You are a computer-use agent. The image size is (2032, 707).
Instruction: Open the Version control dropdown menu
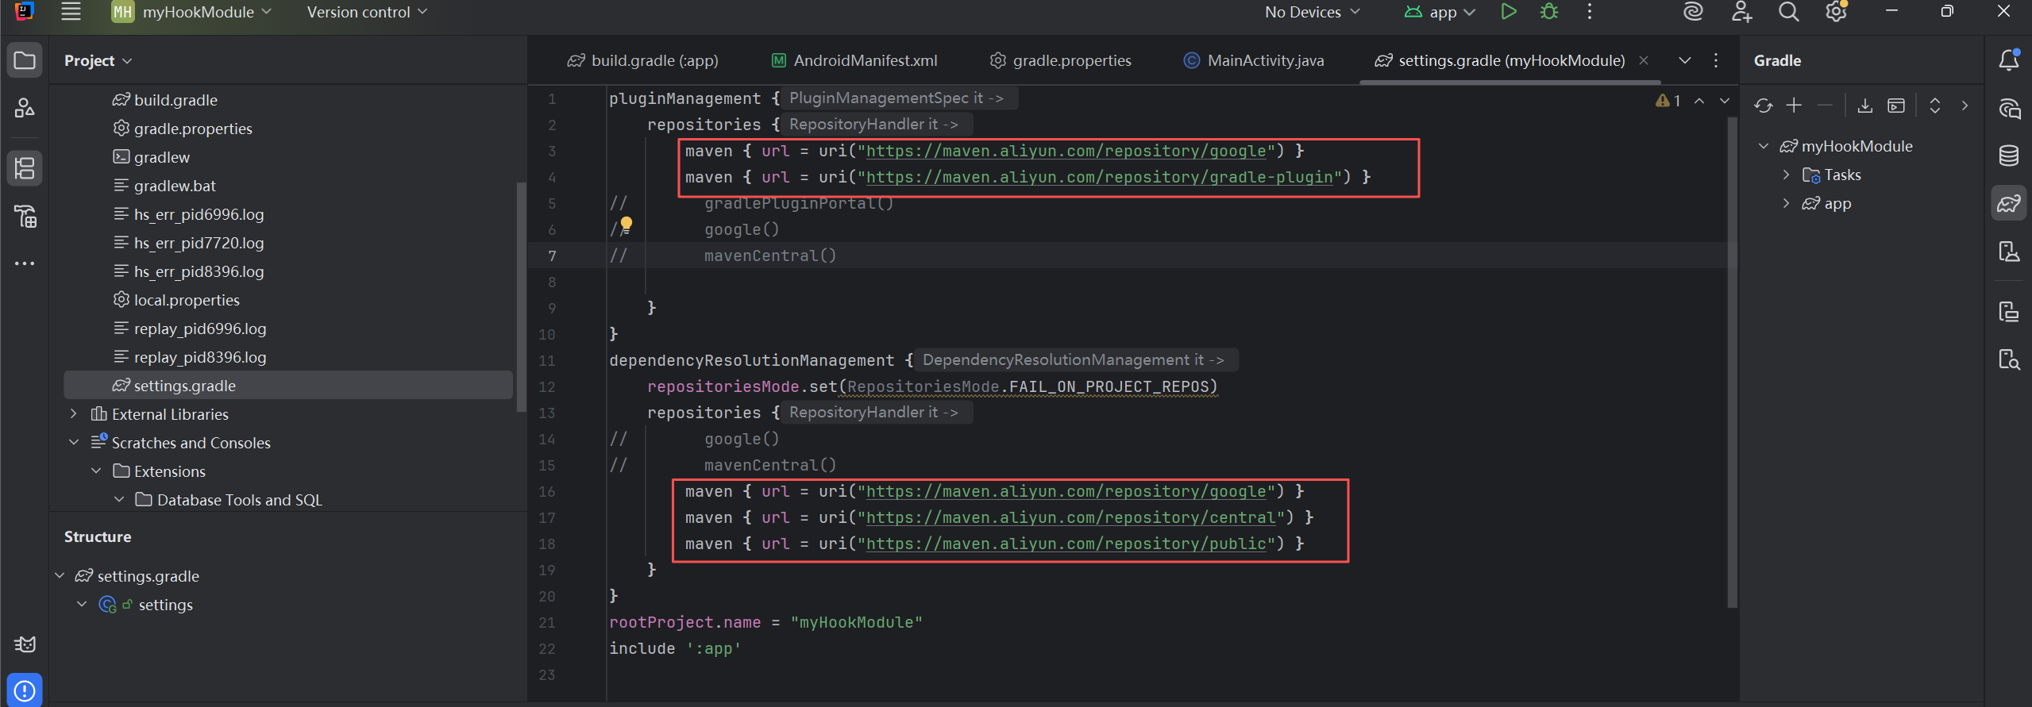point(367,12)
